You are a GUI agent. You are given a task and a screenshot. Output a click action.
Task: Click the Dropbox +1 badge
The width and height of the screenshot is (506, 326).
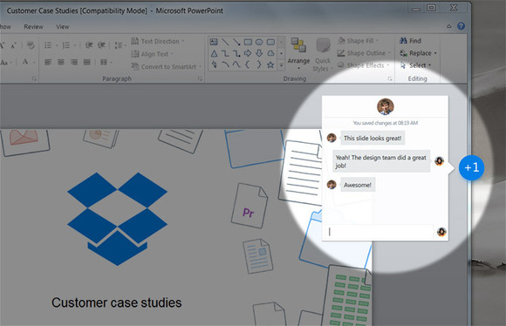(471, 167)
